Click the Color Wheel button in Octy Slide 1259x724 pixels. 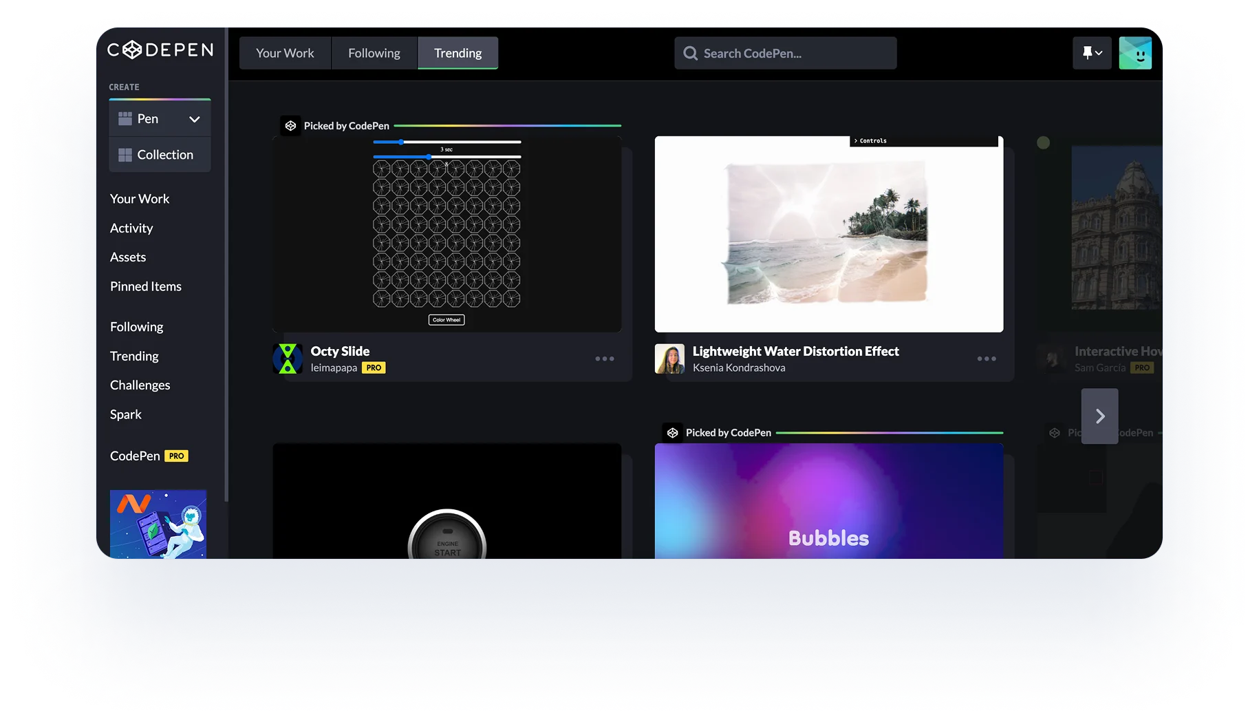(446, 320)
